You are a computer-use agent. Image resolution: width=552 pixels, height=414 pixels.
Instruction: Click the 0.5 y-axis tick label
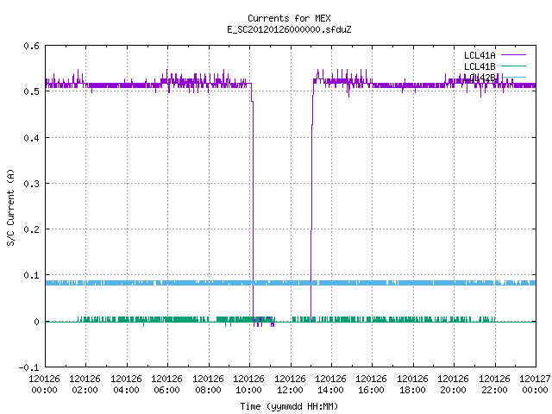pos(31,91)
